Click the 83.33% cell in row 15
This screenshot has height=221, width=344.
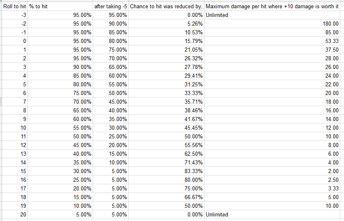166,171
